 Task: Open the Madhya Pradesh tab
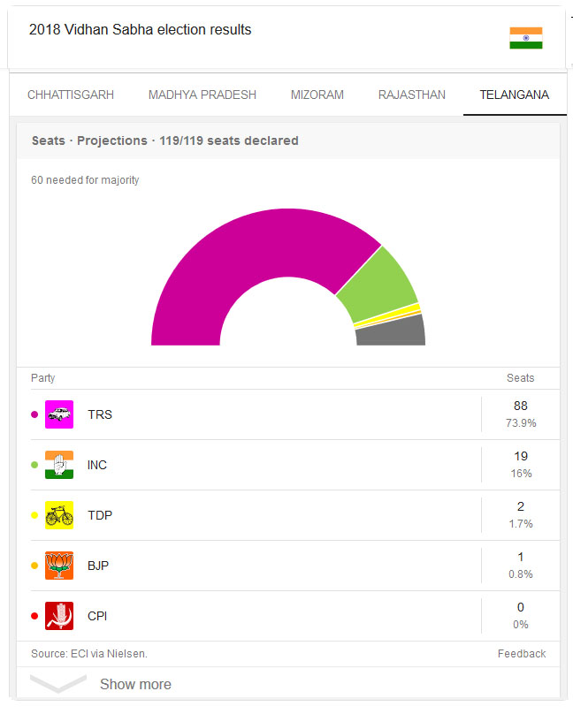202,95
